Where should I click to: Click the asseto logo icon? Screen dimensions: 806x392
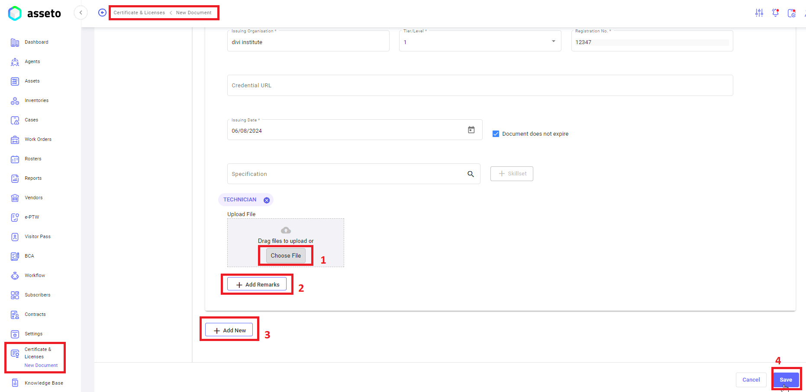(x=15, y=13)
